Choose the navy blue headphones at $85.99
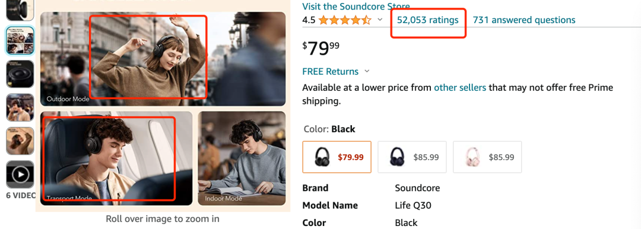Screen dimensions: 641x229 (412, 157)
